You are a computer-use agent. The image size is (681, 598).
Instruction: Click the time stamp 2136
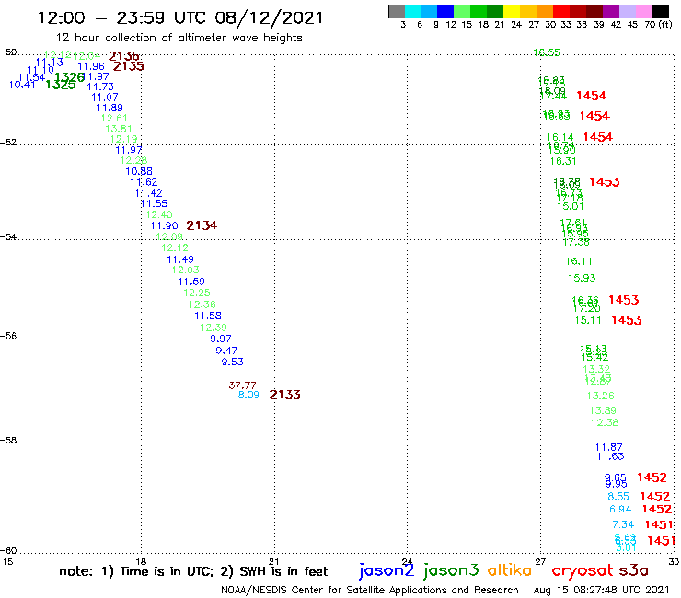tap(124, 56)
